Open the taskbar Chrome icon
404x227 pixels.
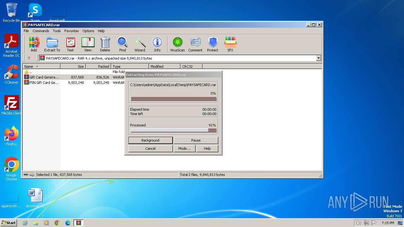click(57, 223)
